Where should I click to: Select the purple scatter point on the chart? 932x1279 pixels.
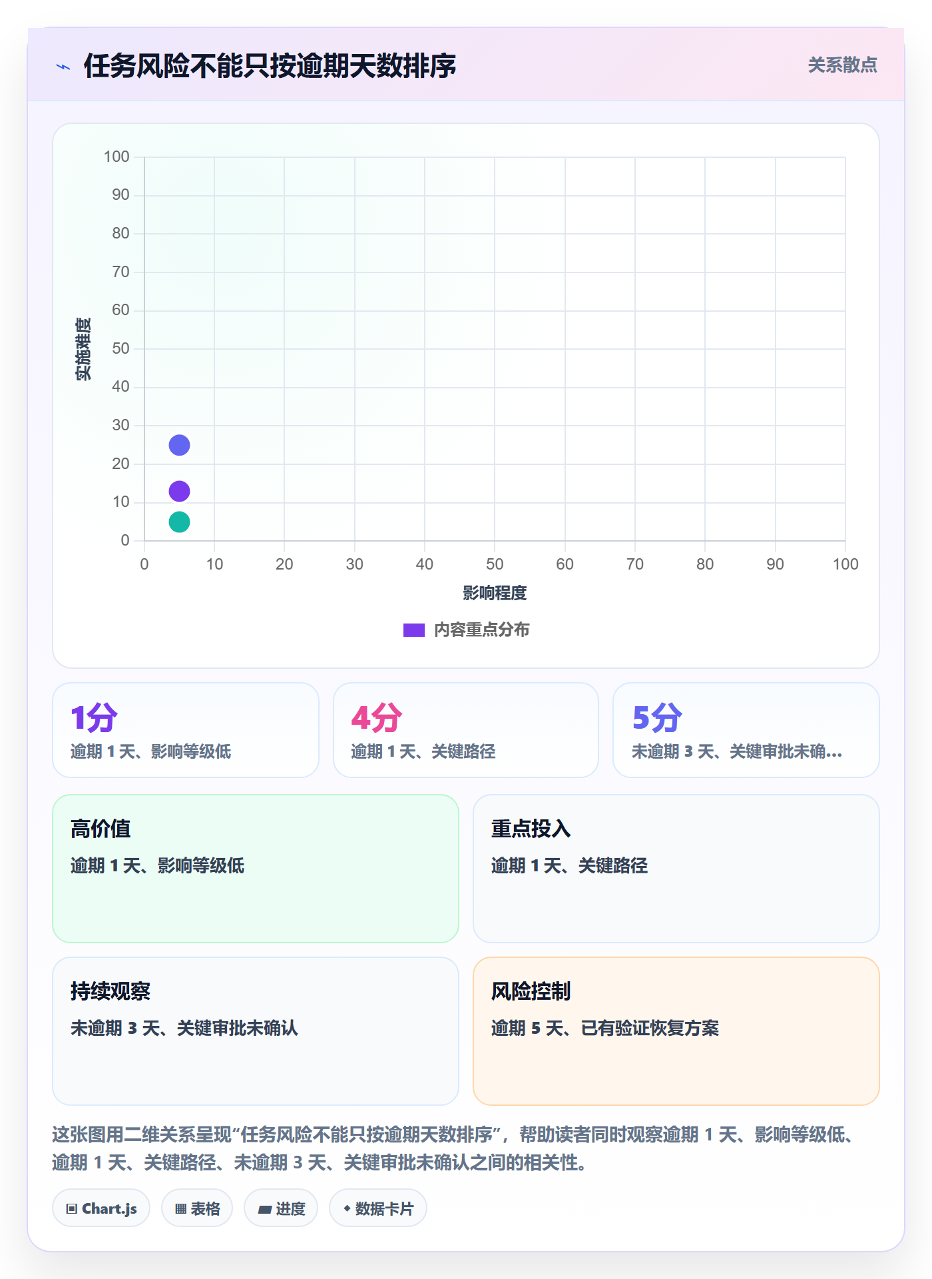coord(179,491)
